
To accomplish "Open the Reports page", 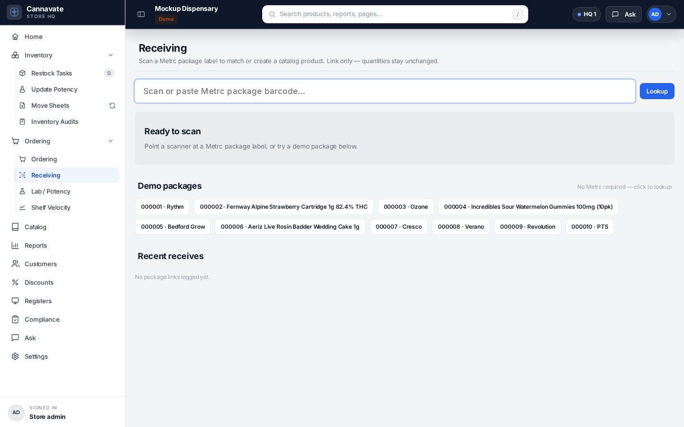I will coord(63,245).
